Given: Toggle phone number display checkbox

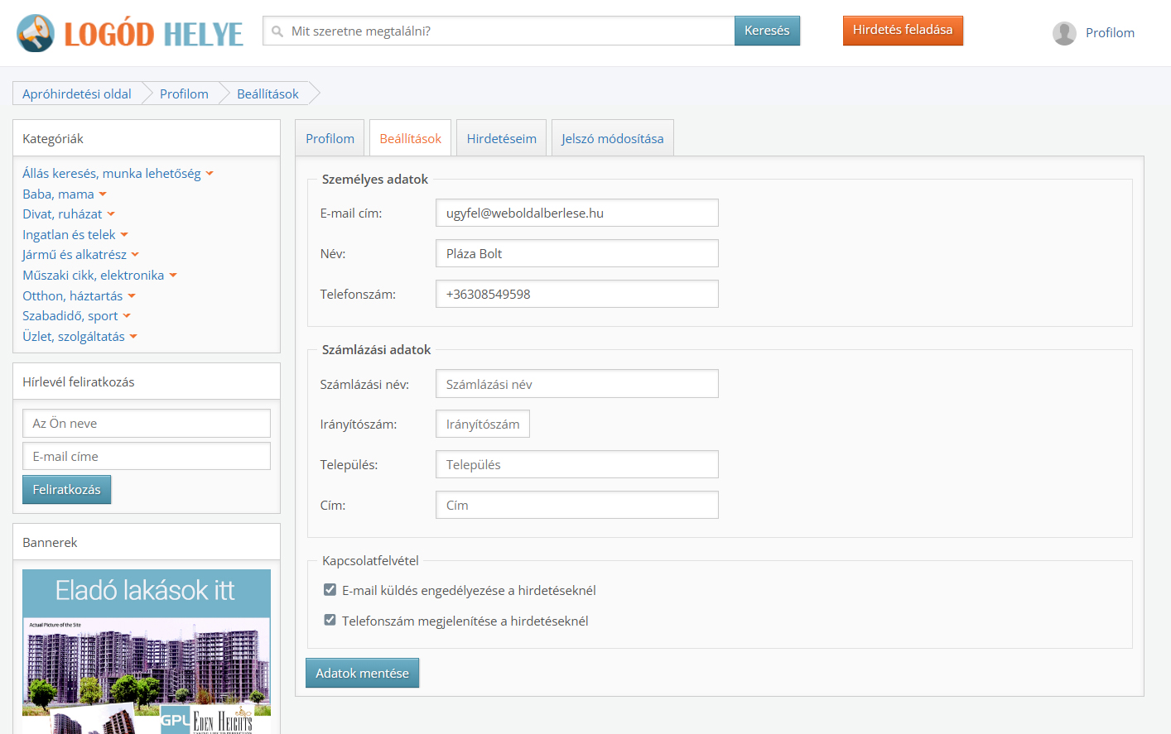Looking at the screenshot, I should (x=330, y=621).
